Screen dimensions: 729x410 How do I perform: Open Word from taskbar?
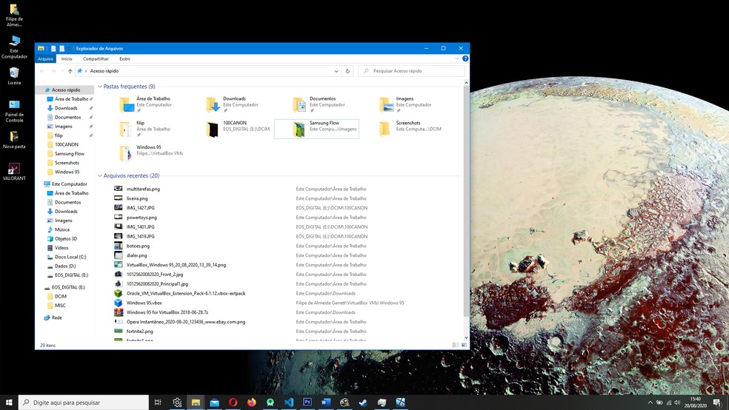(326, 402)
